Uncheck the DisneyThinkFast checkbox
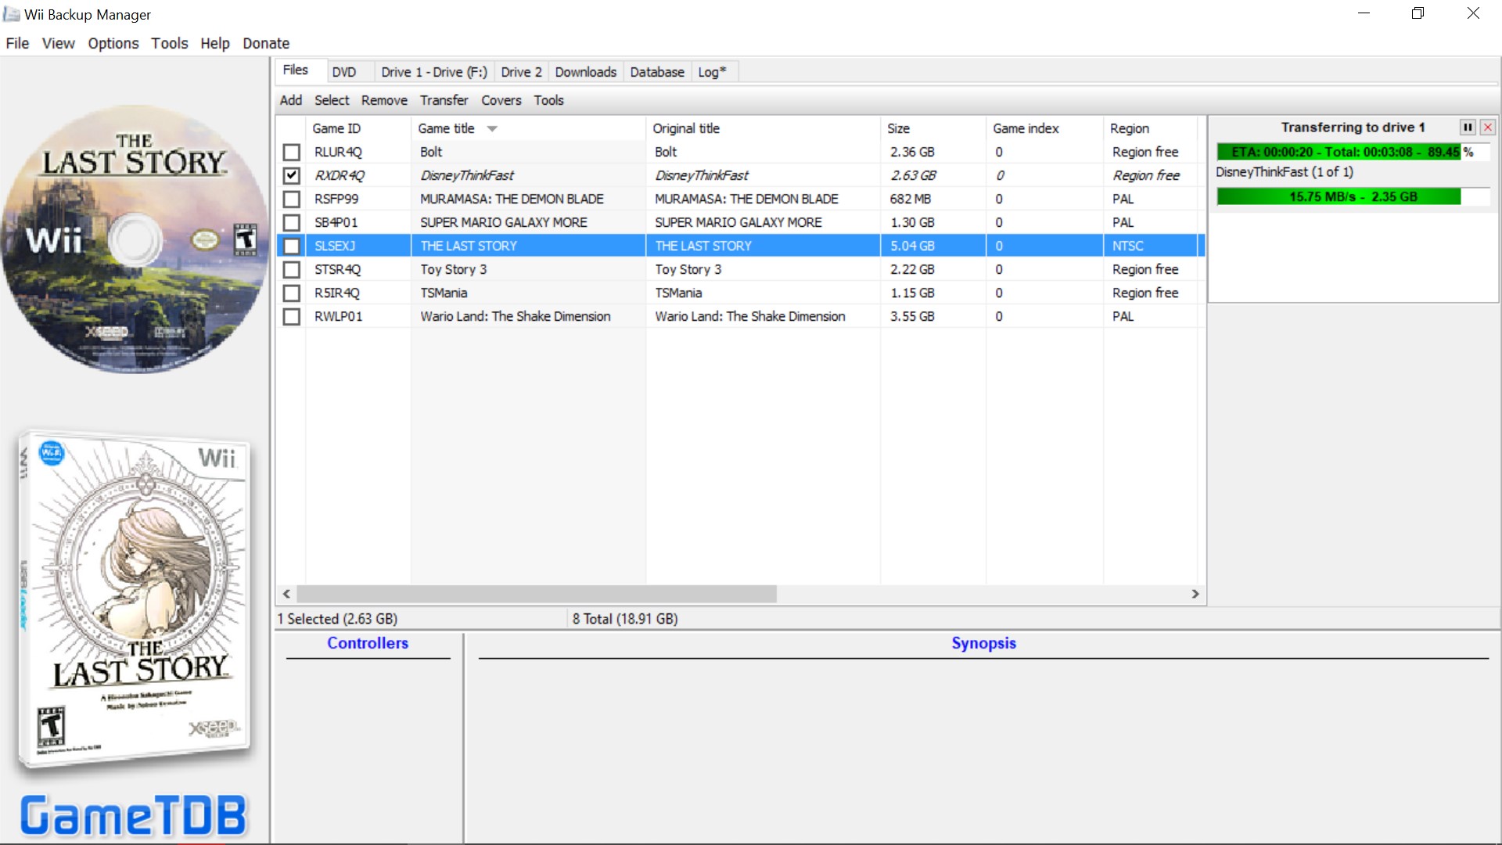1502x845 pixels. point(292,175)
